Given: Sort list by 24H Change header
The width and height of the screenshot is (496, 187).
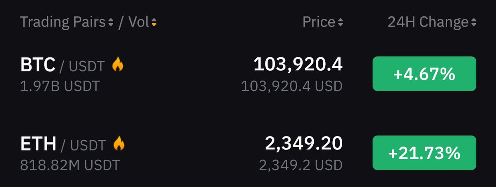Looking at the screenshot, I should tap(428, 22).
